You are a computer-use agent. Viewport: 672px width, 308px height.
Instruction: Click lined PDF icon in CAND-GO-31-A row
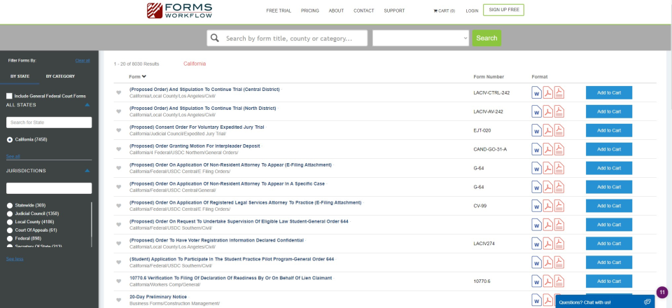click(x=559, y=149)
